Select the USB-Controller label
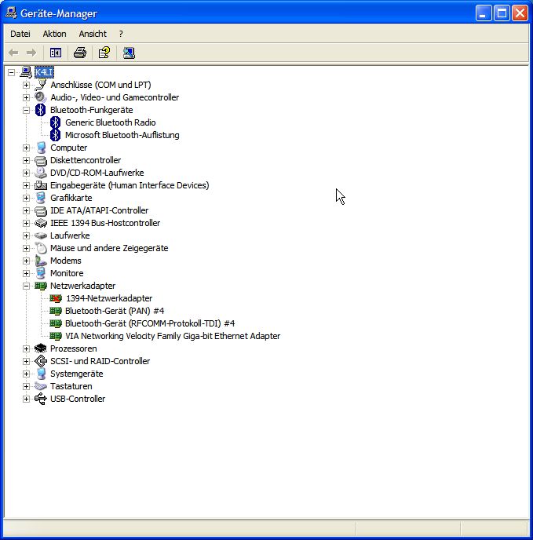 (x=78, y=399)
